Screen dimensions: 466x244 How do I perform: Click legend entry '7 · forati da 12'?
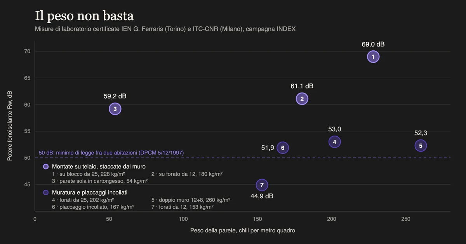pyautogui.click(x=183, y=207)
